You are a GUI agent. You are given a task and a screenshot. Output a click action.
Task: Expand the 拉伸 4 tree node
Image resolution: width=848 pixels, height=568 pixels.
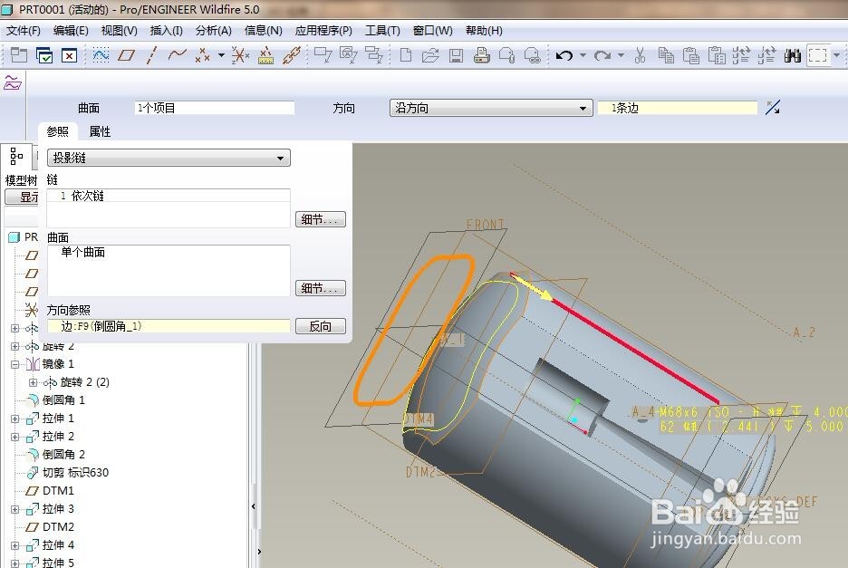[15, 545]
